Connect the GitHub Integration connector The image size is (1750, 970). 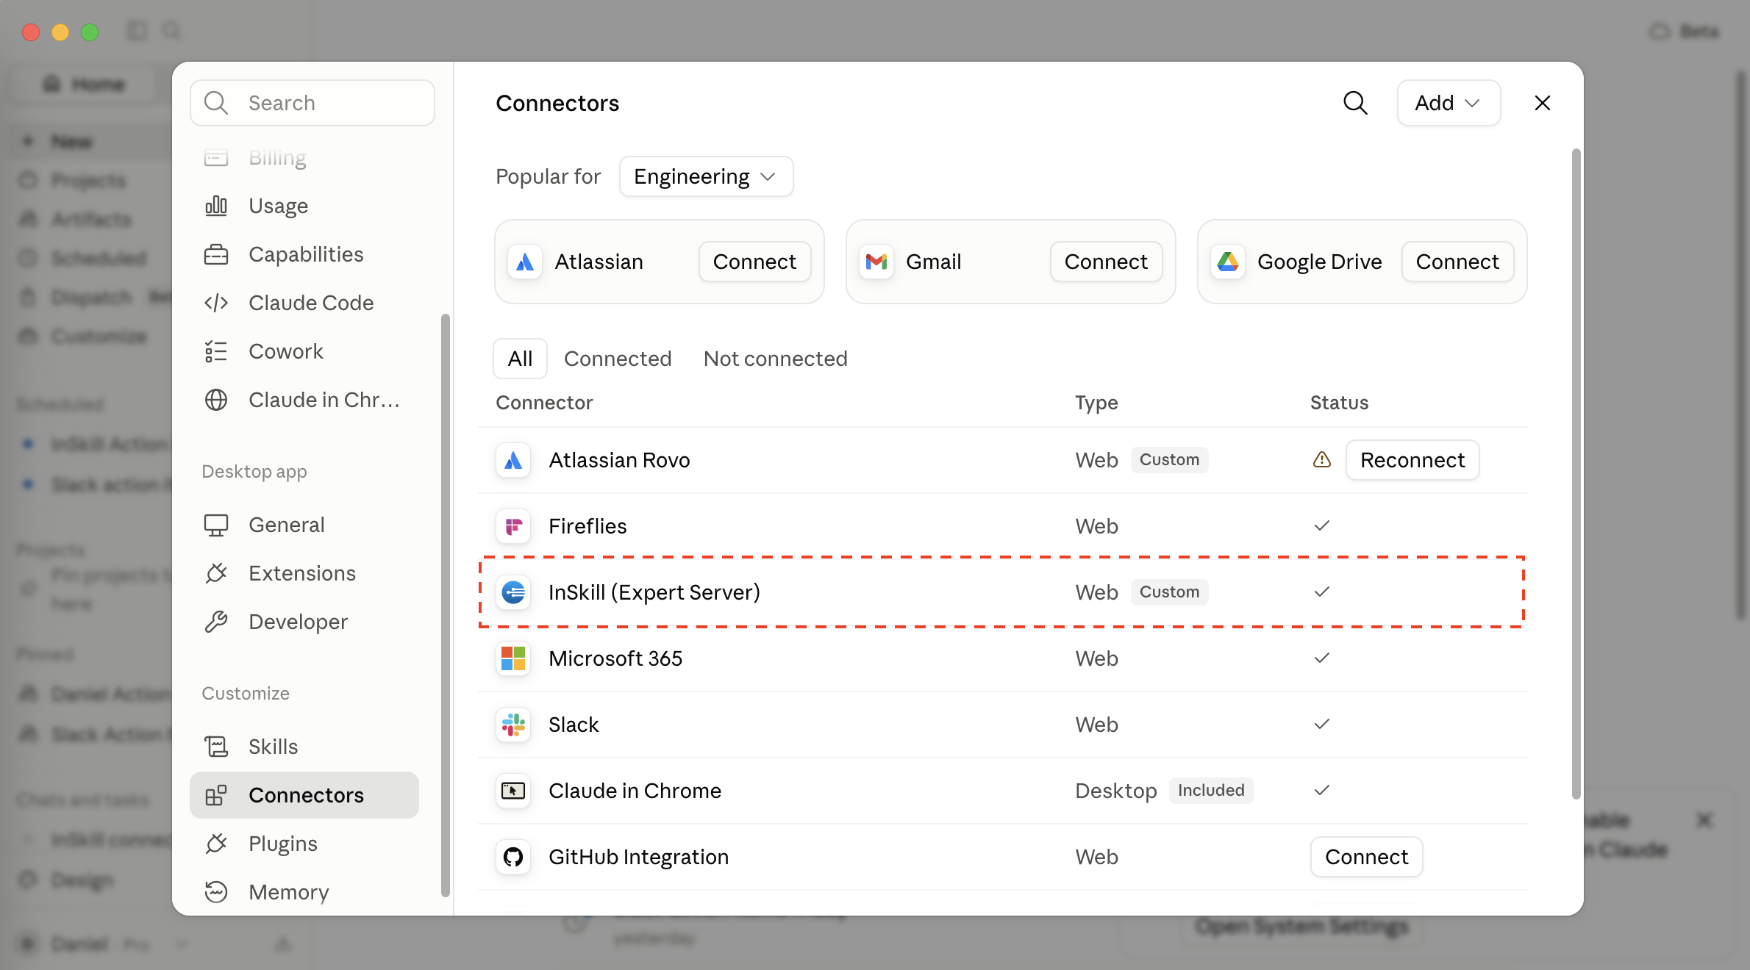(x=1366, y=857)
